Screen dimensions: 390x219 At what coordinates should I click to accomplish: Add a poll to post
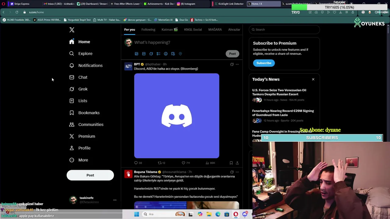(158, 54)
